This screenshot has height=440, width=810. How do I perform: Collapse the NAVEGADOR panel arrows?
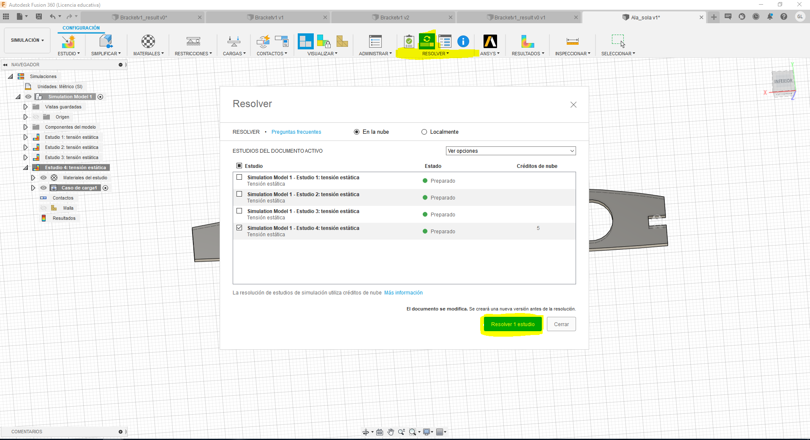pyautogui.click(x=5, y=65)
